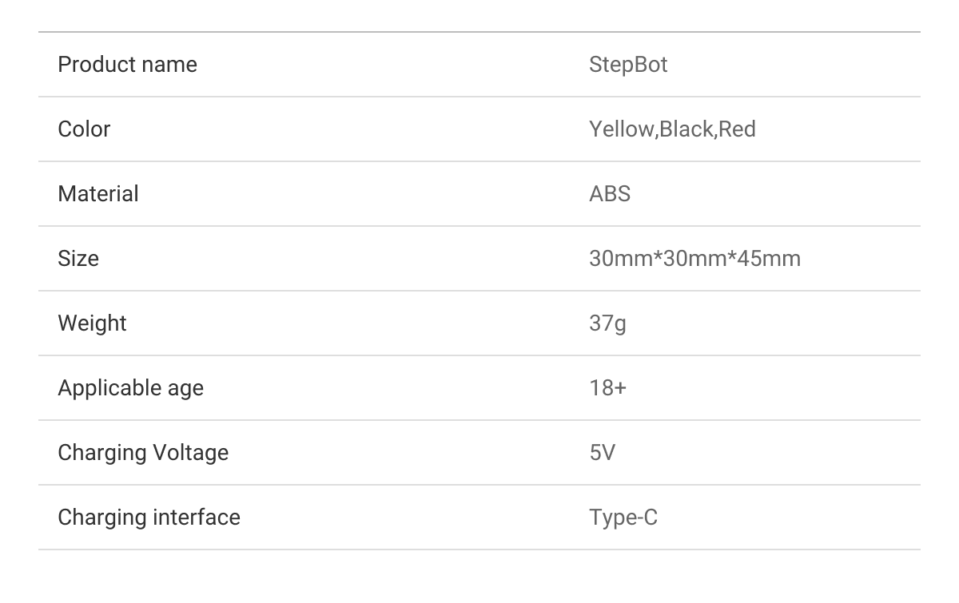Click the word Yellow in color list
959x603 pixels.
pos(621,129)
